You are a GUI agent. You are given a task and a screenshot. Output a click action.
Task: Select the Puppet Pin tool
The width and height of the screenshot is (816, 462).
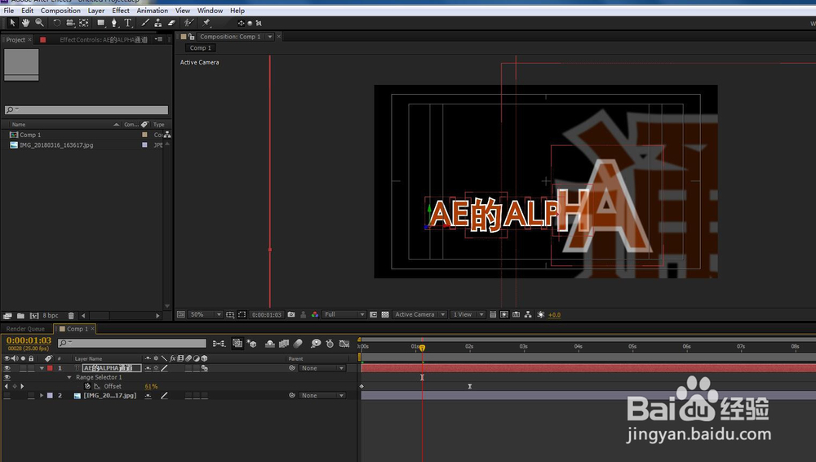[x=206, y=23]
